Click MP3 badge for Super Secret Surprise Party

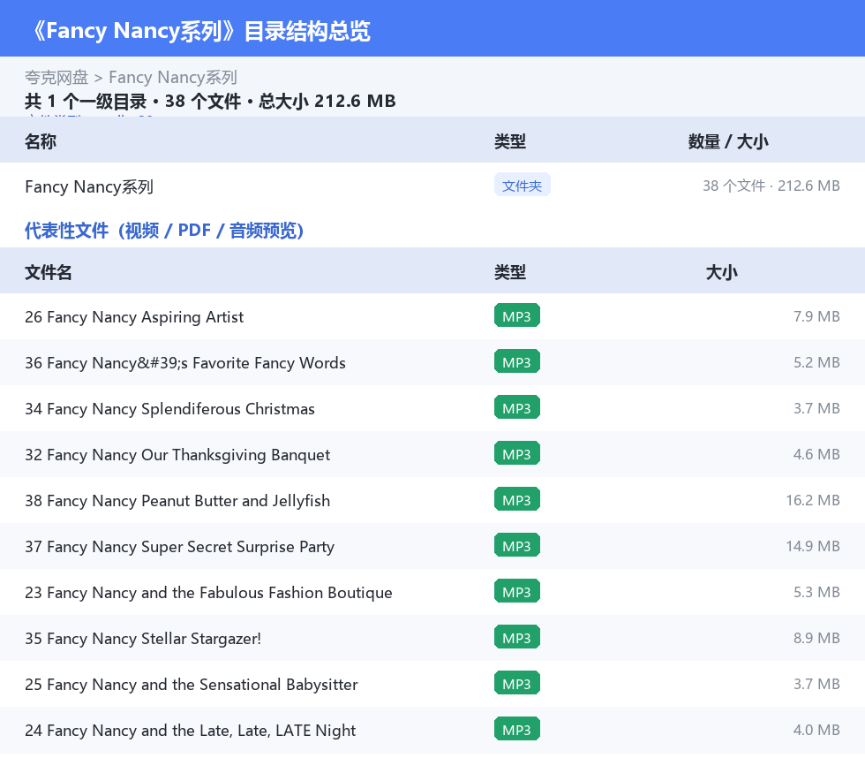pos(517,545)
